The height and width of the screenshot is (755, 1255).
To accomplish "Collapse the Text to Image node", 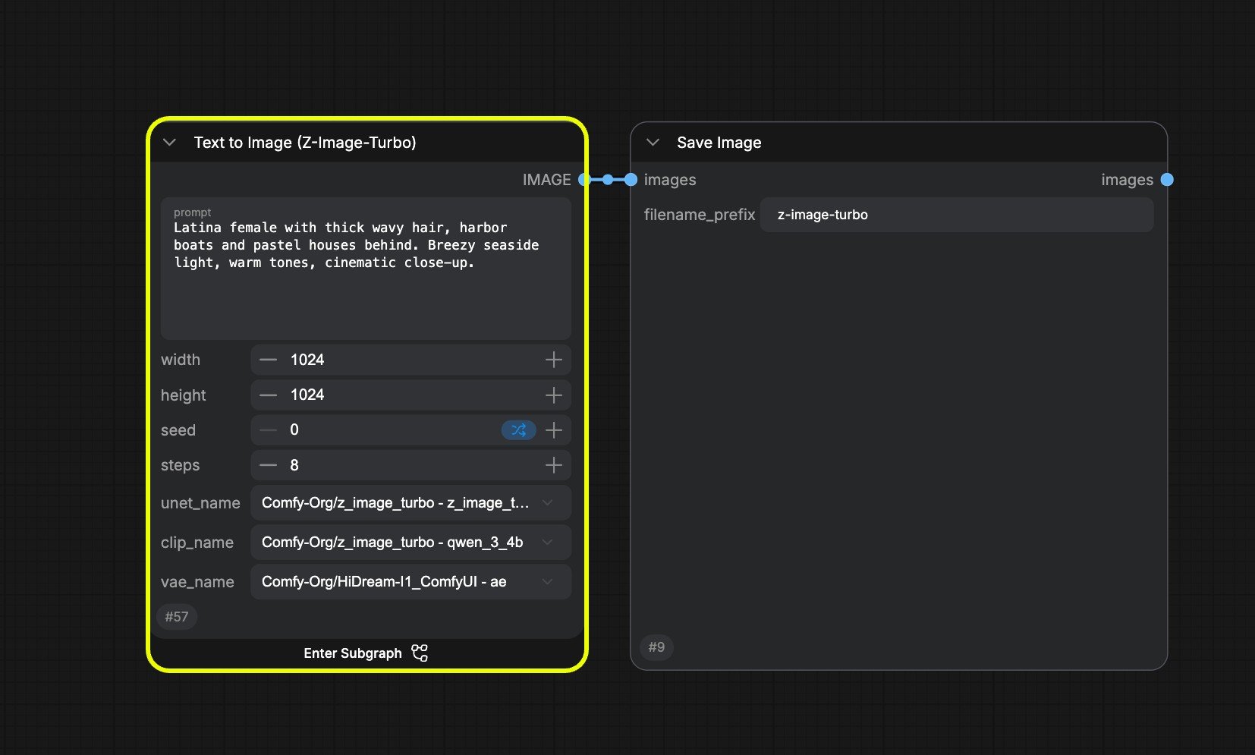I will 170,143.
